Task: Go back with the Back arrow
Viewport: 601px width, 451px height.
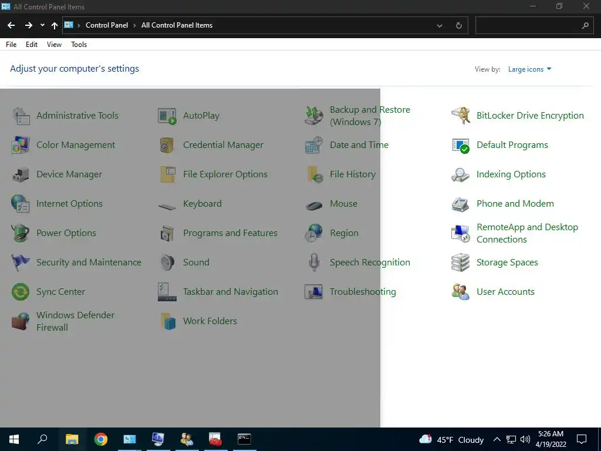Action: click(11, 25)
